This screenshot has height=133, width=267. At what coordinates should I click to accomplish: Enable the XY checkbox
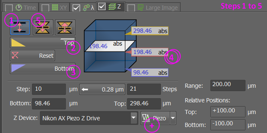tap(46, 7)
